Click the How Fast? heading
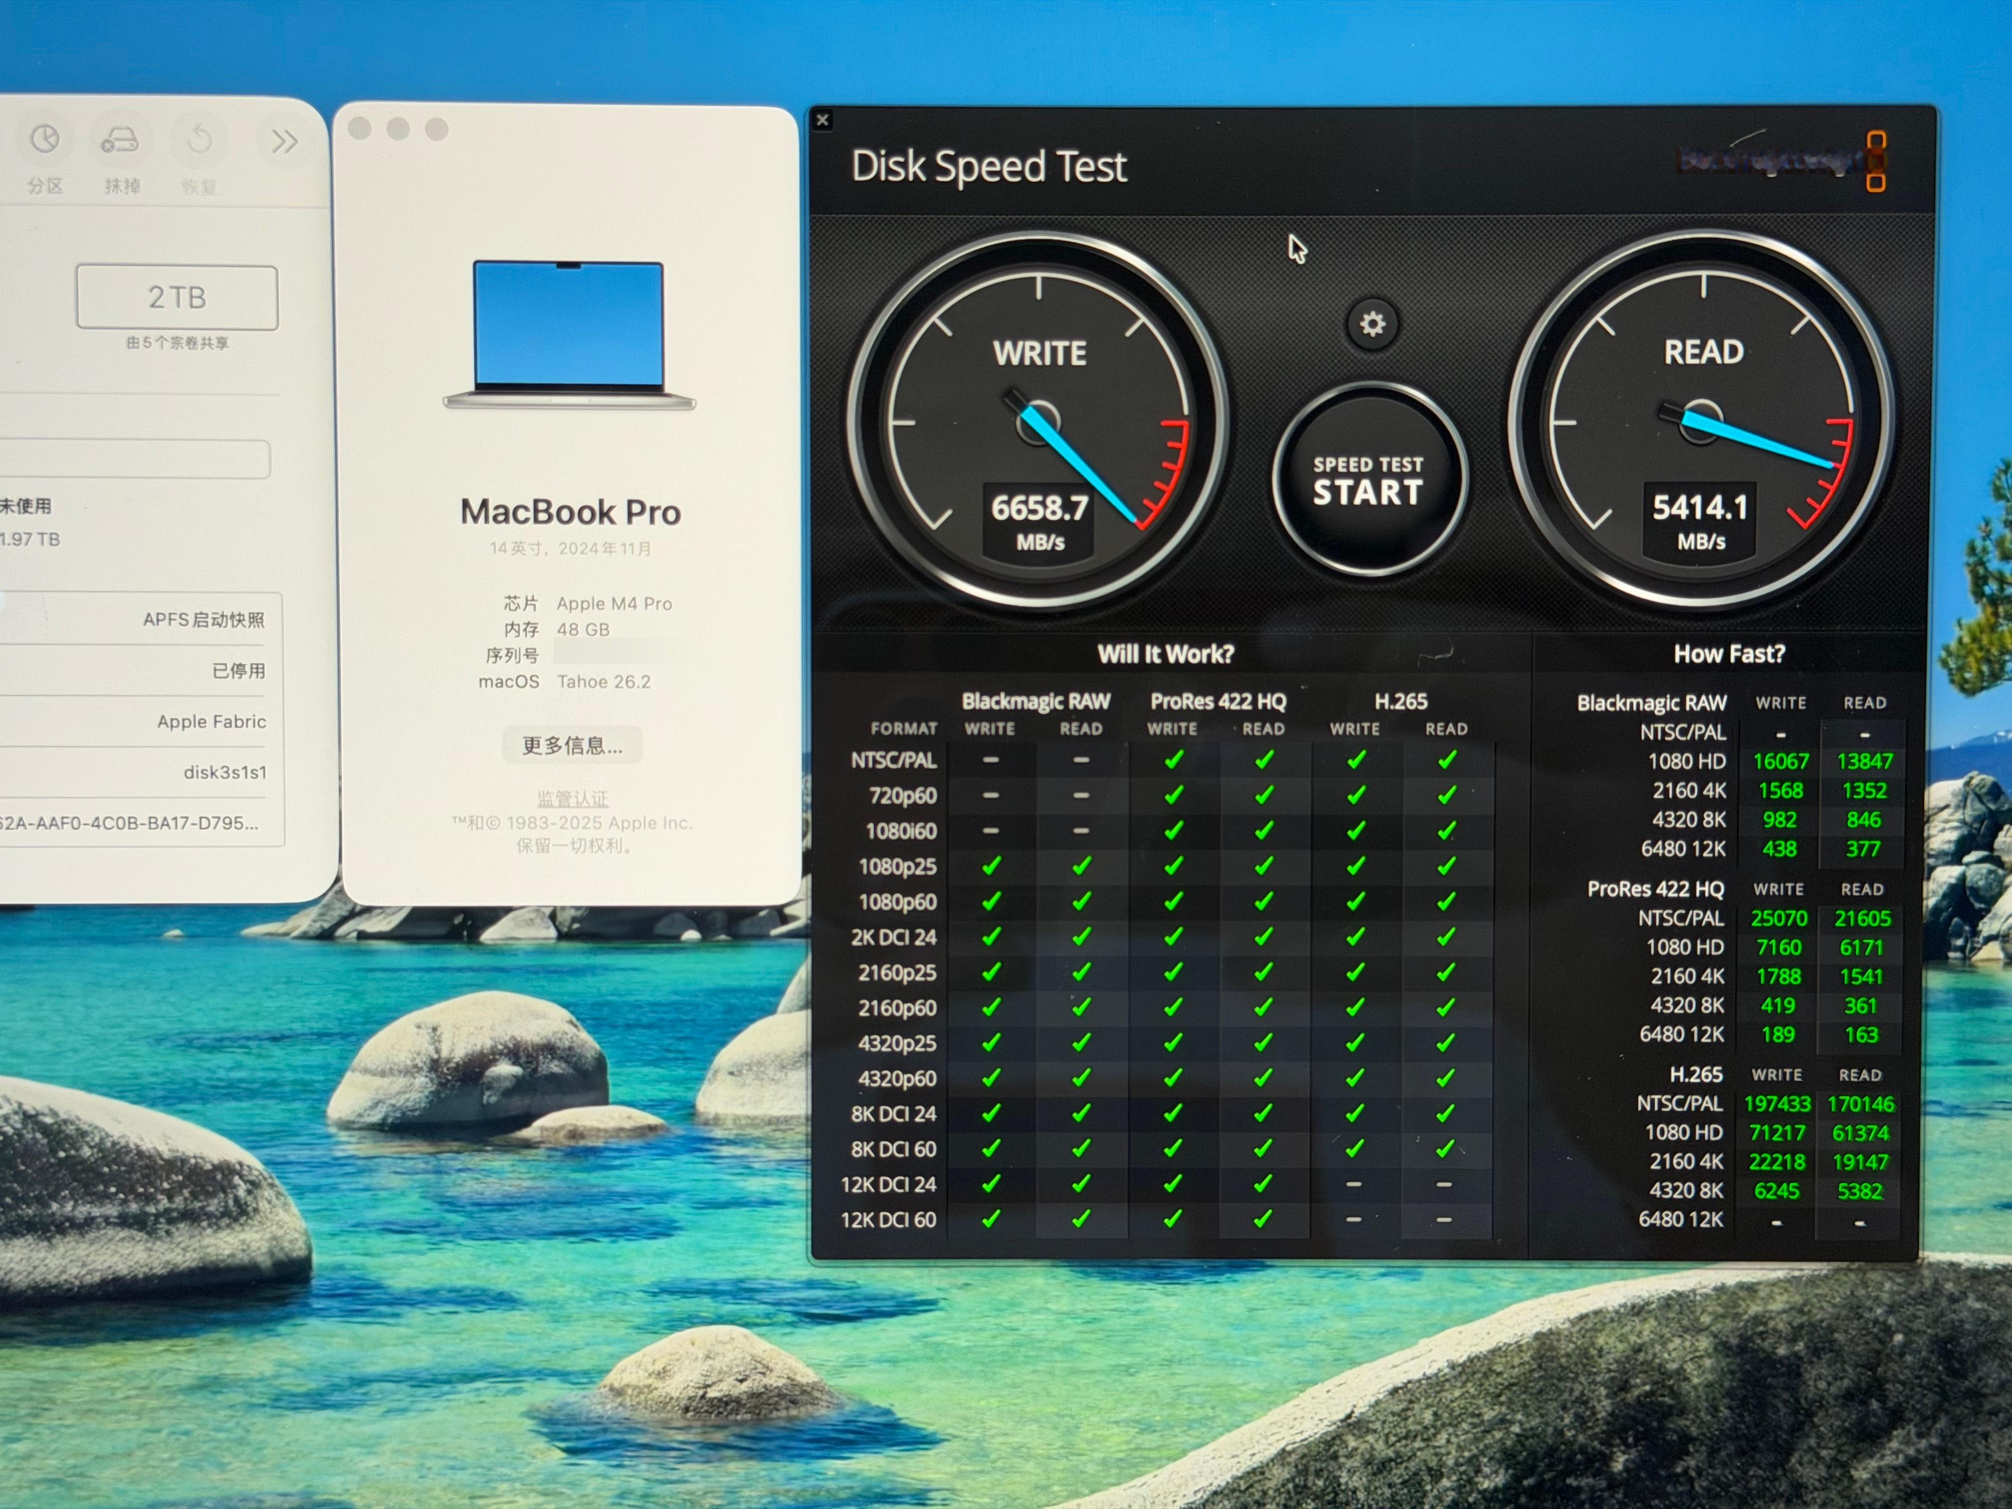The height and width of the screenshot is (1509, 2012). pyautogui.click(x=1729, y=654)
